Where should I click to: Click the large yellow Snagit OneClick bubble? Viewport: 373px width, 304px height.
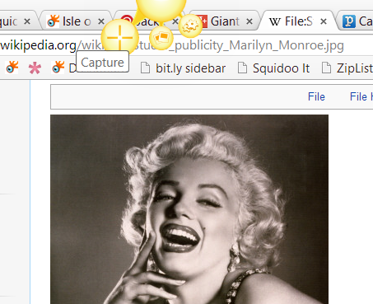[x=161, y=7]
